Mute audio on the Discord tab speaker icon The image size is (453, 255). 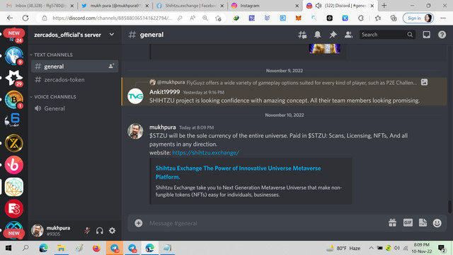pos(319,6)
